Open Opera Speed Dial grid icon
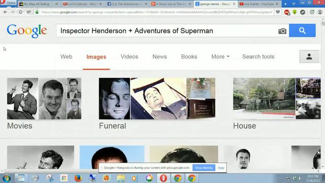This screenshot has height=183, width=325. pyautogui.click(x=28, y=12)
